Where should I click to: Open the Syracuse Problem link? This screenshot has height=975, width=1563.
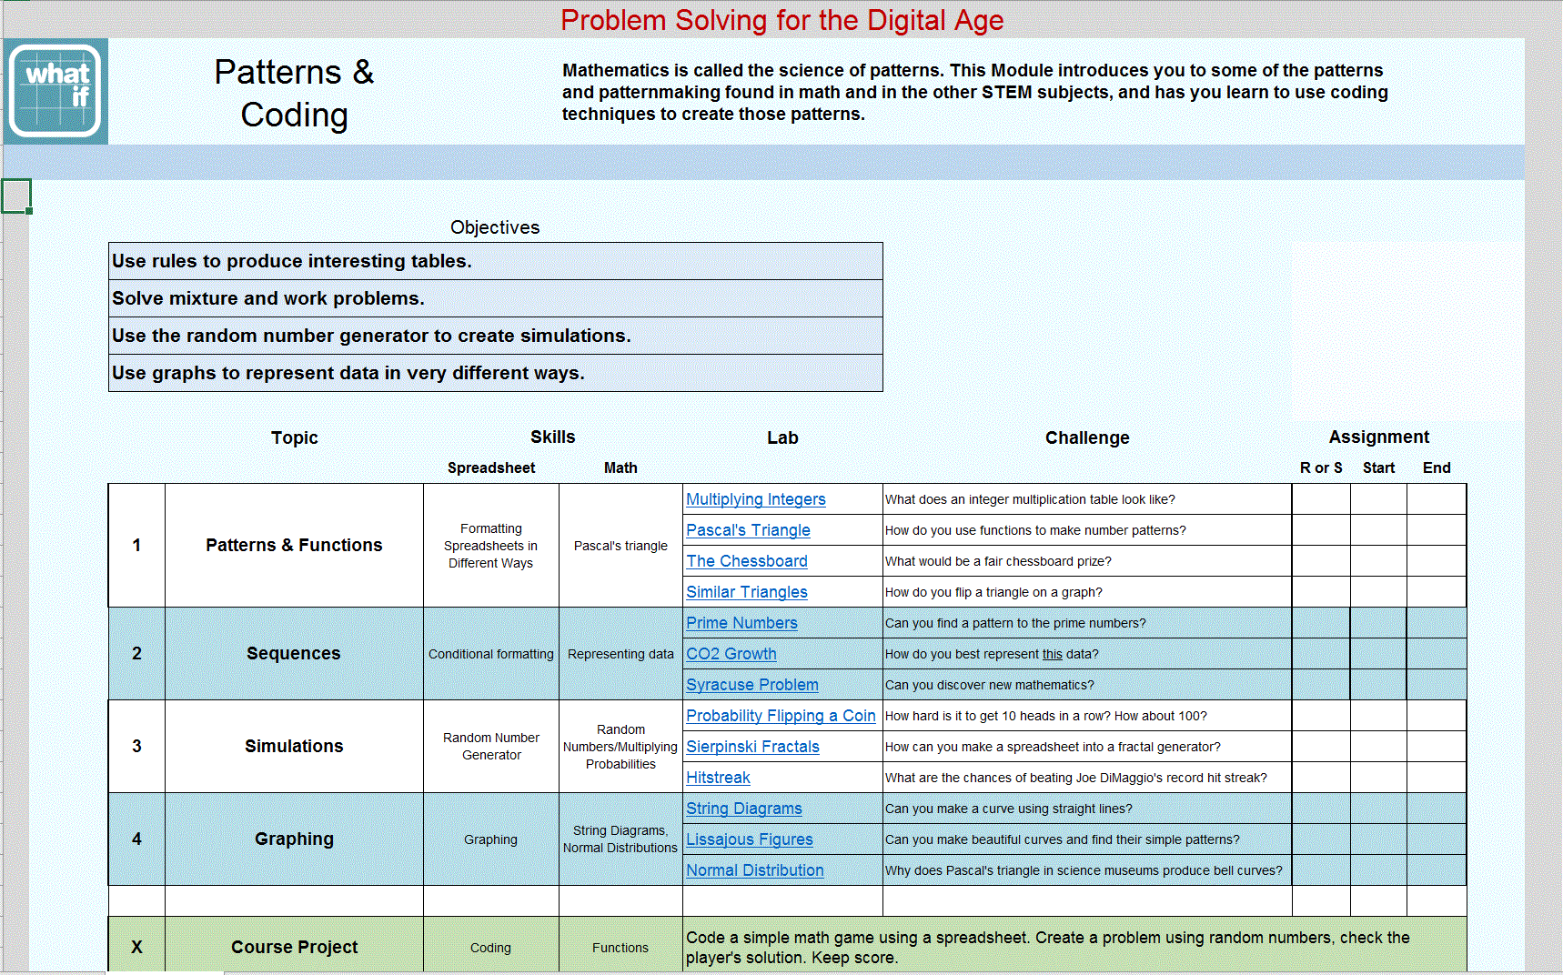click(751, 685)
